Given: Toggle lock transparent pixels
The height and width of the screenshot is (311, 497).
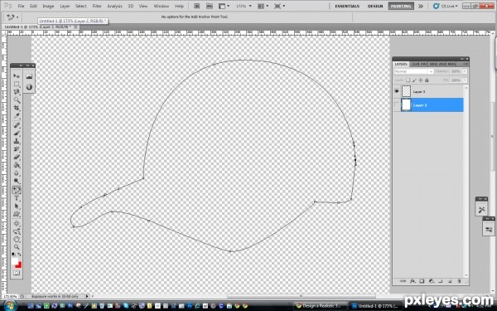Looking at the screenshot, I should [x=408, y=80].
